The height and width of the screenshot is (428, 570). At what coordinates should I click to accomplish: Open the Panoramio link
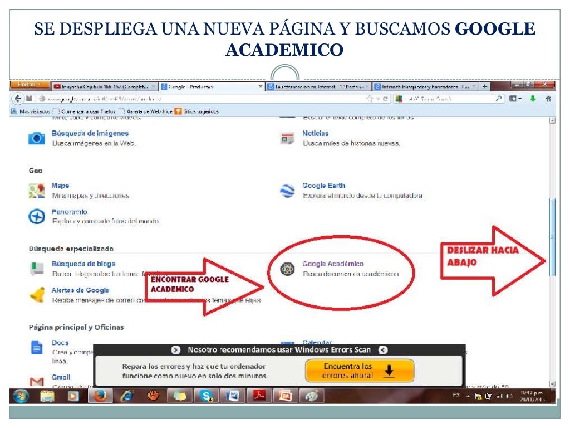point(70,212)
